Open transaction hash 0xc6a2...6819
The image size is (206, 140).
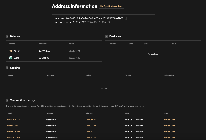tap(13, 120)
